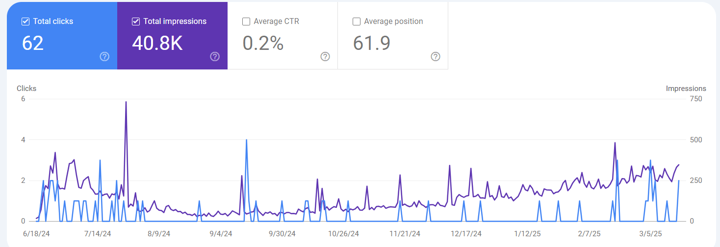Uncheck the Total clicks checkbox
This screenshot has width=720, height=247.
[x=26, y=22]
